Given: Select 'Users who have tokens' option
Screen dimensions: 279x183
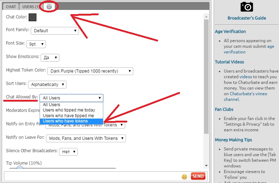Looking at the screenshot, I should click(x=65, y=121).
